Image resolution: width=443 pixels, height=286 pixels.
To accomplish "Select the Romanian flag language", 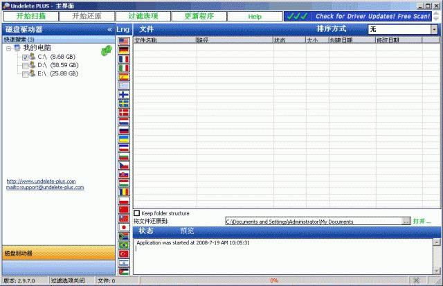I will coord(124,192).
